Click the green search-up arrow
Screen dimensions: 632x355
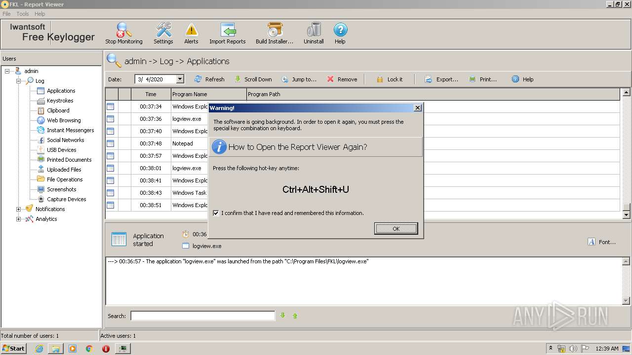click(295, 316)
